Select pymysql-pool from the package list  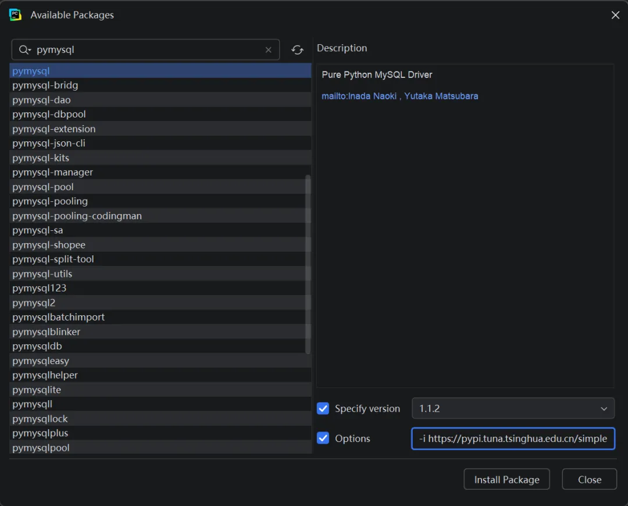coord(43,187)
